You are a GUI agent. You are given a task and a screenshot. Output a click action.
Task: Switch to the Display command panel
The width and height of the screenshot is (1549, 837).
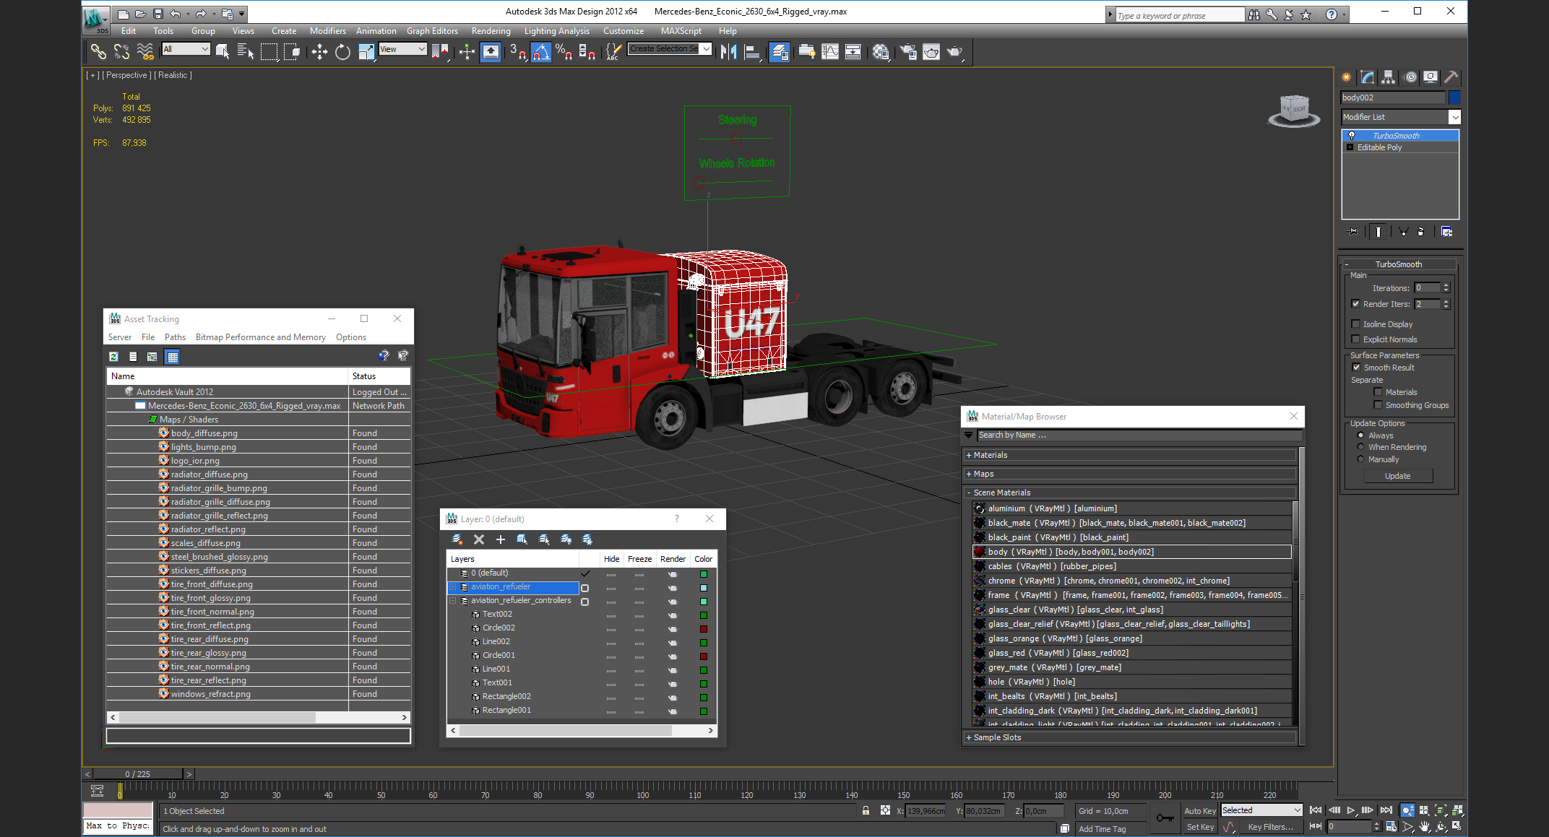click(1431, 77)
